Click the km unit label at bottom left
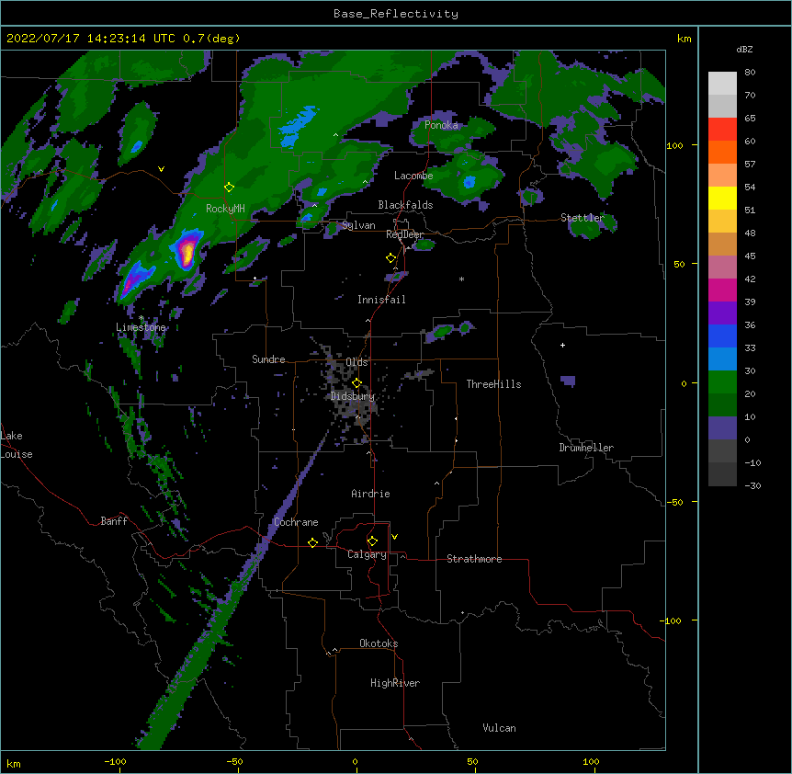792x774 pixels. 14,763
